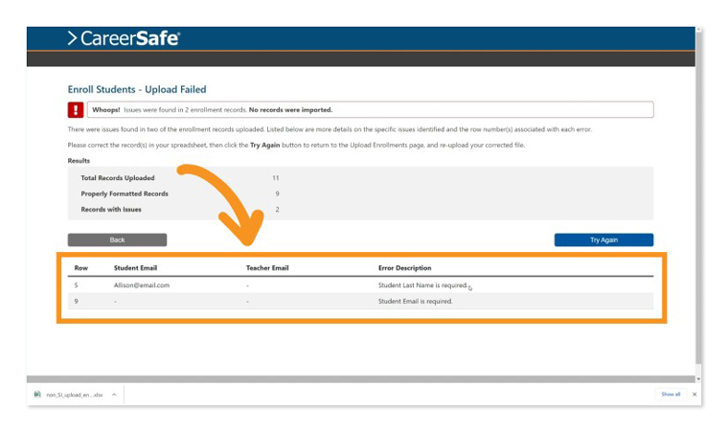Click the Results section label
This screenshot has width=728, height=432.
coord(79,161)
